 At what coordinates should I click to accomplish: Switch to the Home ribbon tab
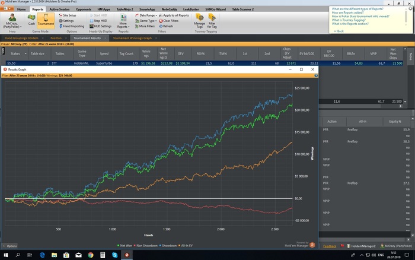(21, 9)
